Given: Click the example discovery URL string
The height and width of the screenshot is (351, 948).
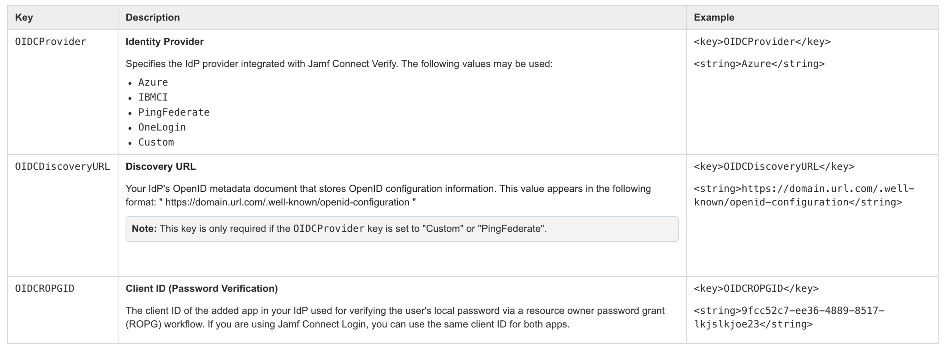Looking at the screenshot, I should 804,195.
